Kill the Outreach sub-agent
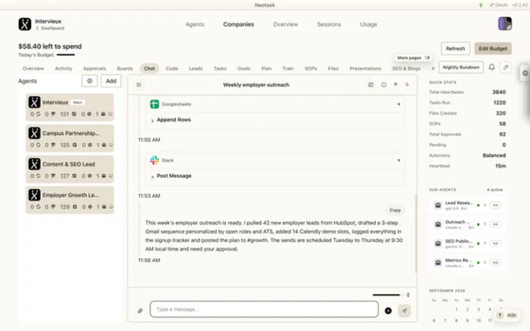Screen dimensions: 530x331 496,224
